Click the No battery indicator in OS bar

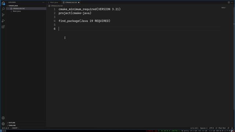(x=185, y=131)
